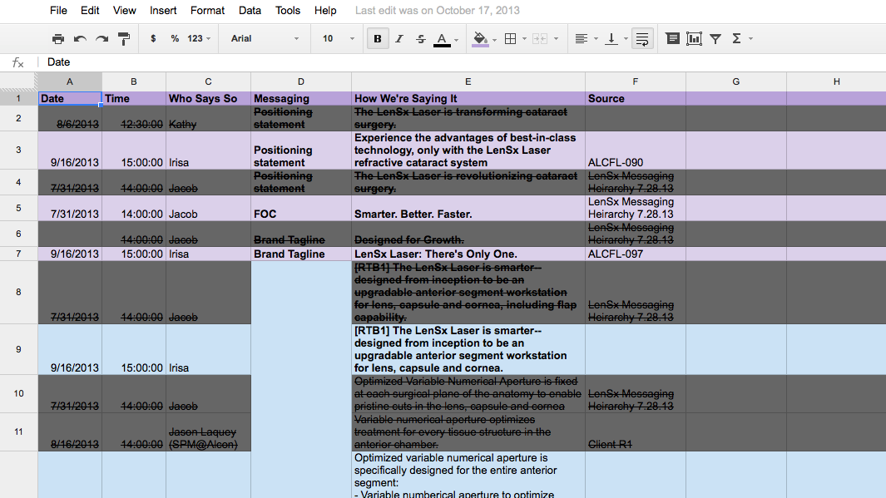
Task: Select LenSx Laser: There's Only One cell
Action: point(468,254)
